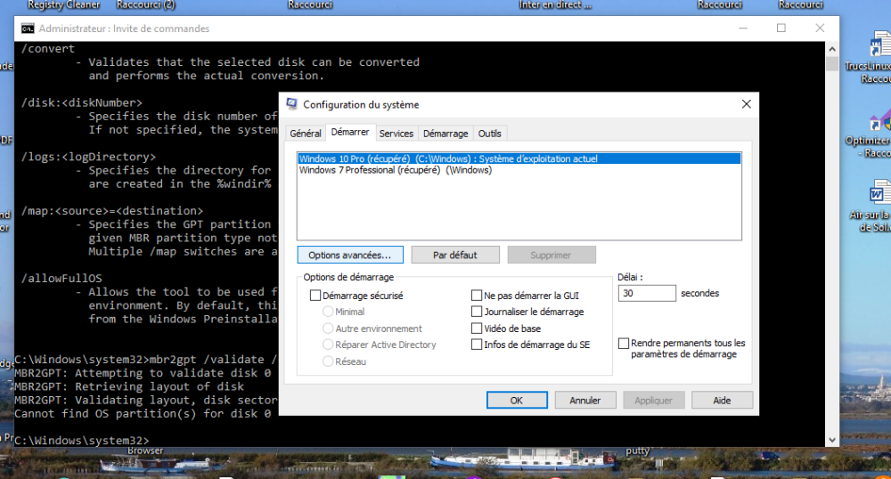Screen dimensions: 891x479
Task: Switch to the Outils tab
Action: pyautogui.click(x=489, y=134)
